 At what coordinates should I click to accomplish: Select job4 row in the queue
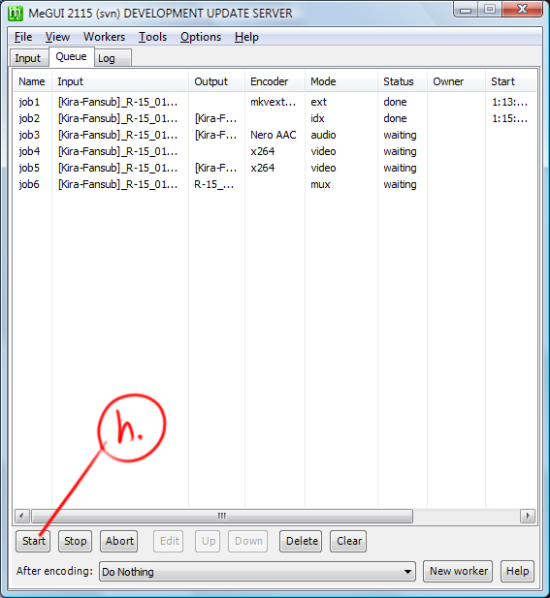[275, 151]
